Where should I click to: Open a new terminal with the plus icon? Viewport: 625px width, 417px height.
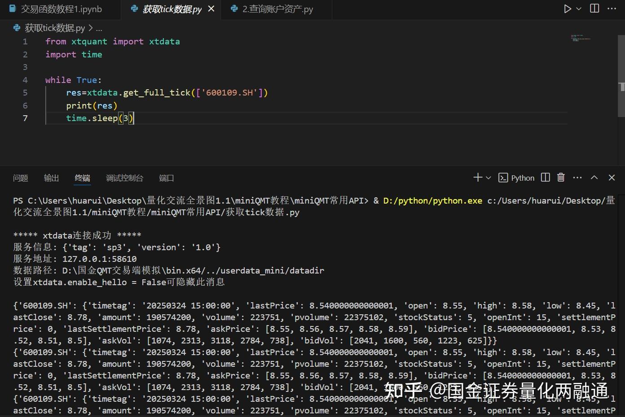pos(476,178)
